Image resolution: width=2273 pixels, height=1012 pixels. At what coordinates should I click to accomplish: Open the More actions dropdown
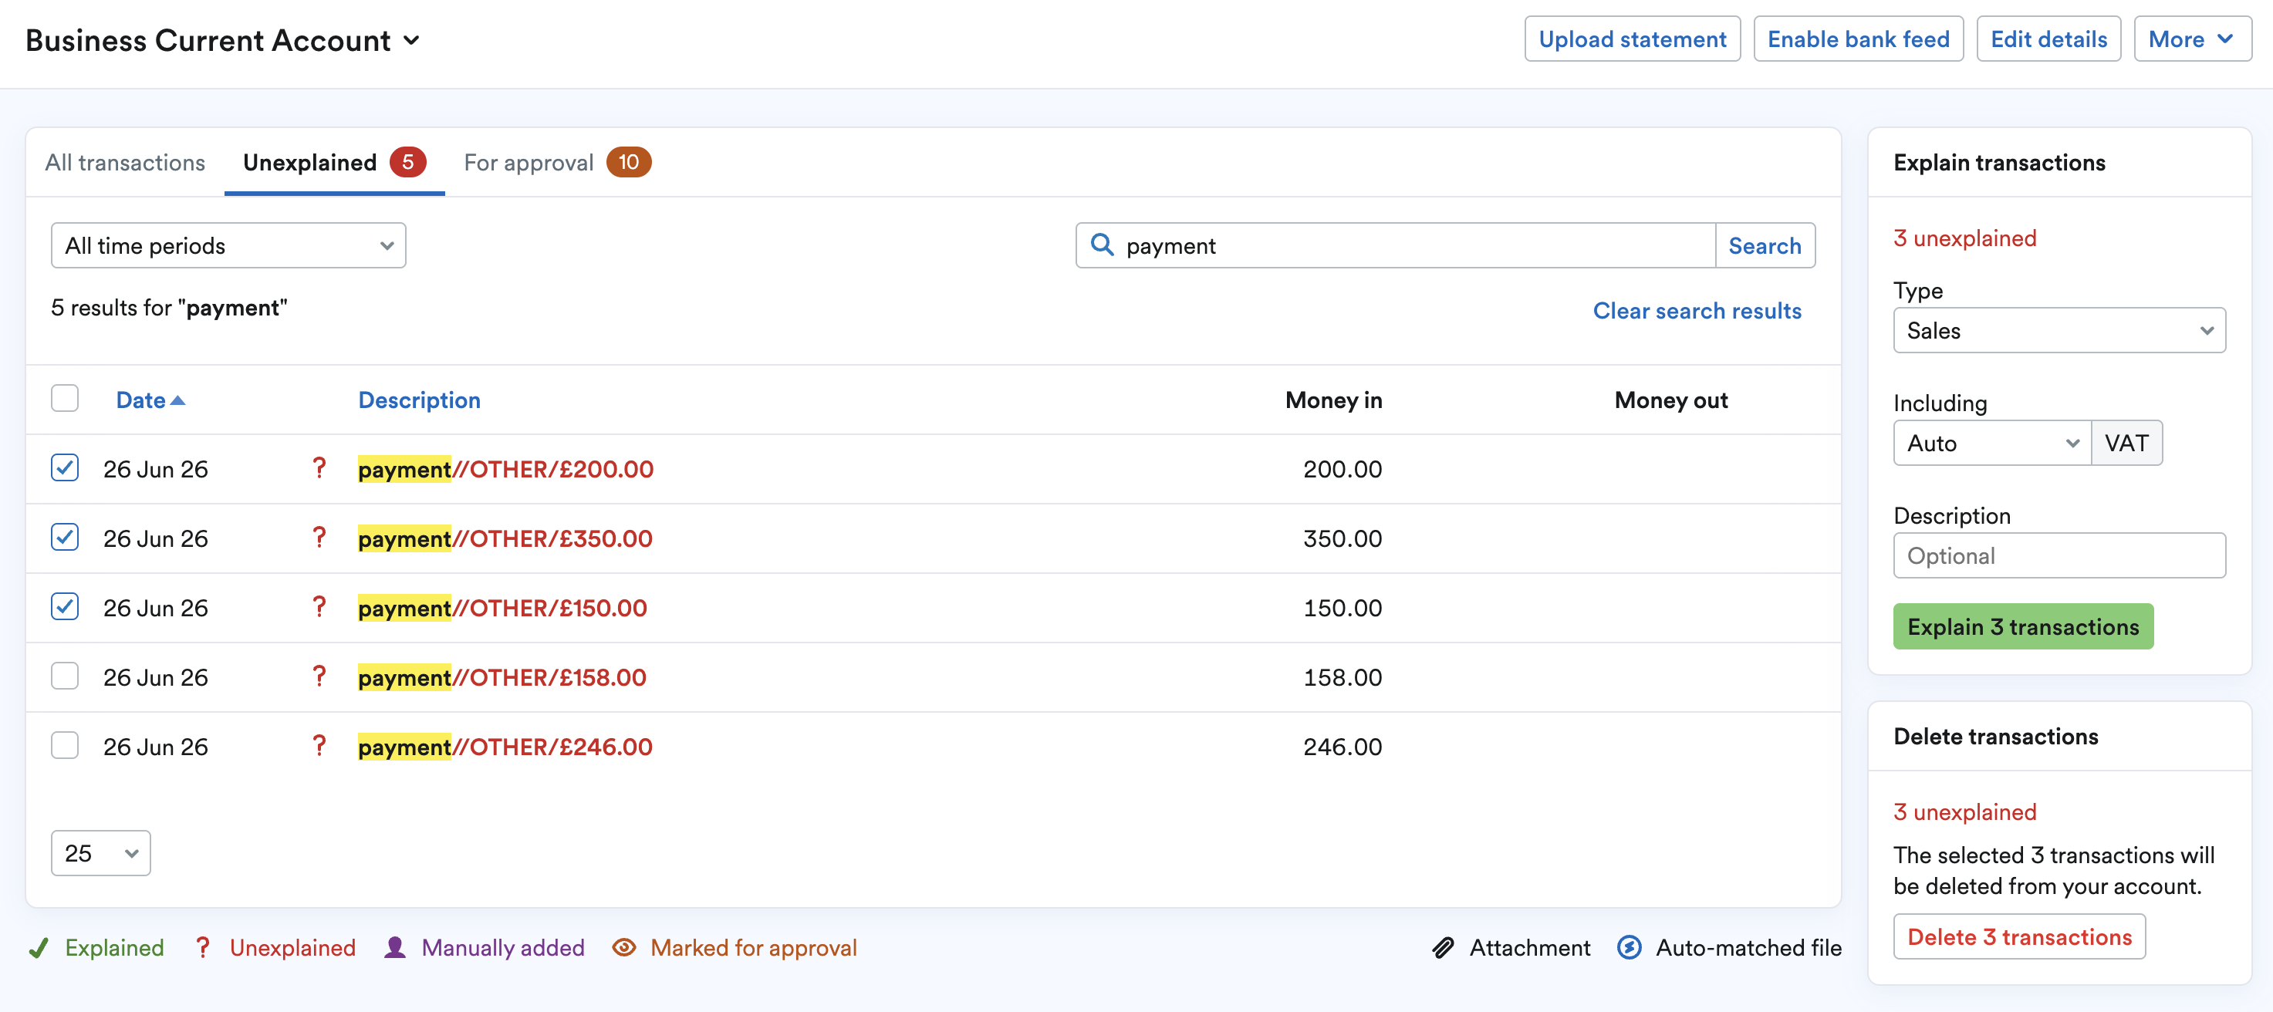[x=2192, y=39]
